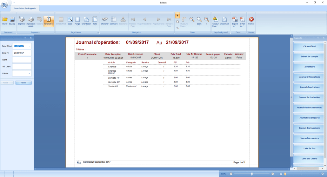Select the hand pan tool
Image resolution: width=327 pixels, height=177 pixels.
click(177, 22)
